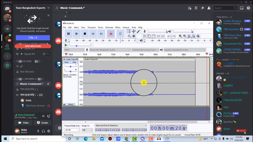This screenshot has width=253, height=142.
Task: Click the track Select button
Action: pyautogui.click(x=71, y=104)
